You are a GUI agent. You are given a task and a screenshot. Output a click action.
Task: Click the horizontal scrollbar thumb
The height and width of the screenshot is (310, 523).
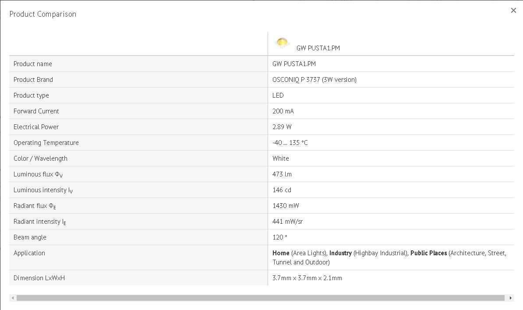tap(261, 298)
